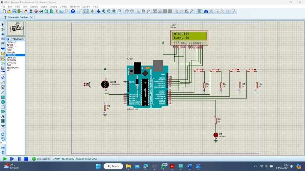Zoom out with the magnifier minus icon
The width and height of the screenshot is (305, 171).
point(109,11)
